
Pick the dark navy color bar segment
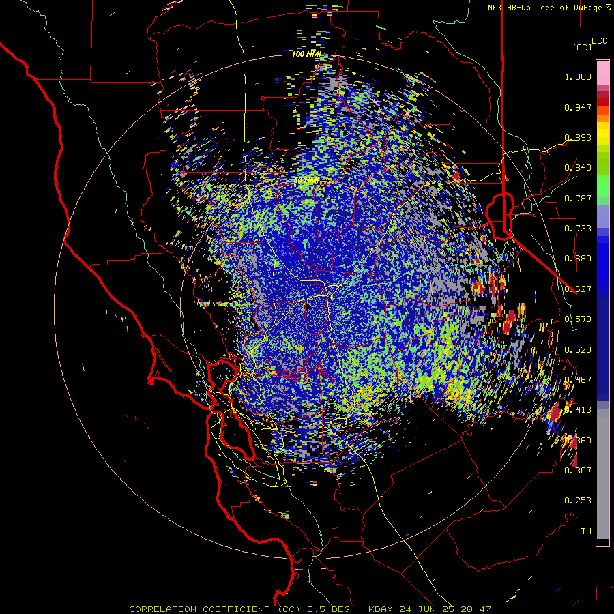[x=602, y=349]
